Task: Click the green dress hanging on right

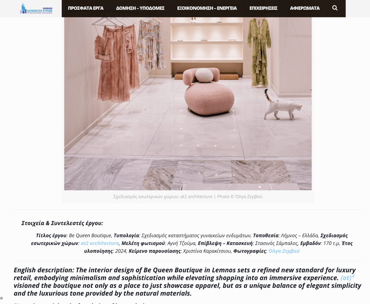Action: 259,52
